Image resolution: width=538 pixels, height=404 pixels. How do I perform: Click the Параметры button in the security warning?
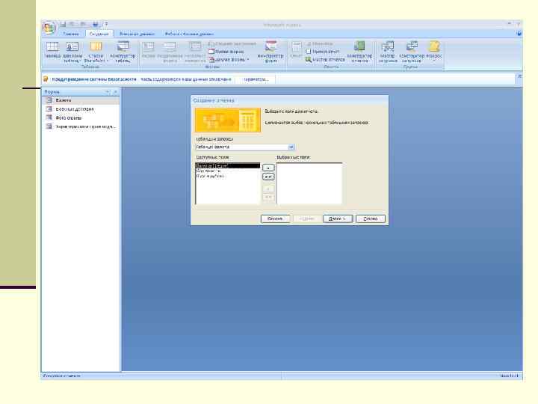(x=256, y=79)
